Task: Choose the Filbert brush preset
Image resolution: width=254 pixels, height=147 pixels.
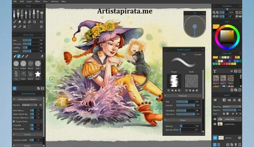Action: click(23, 65)
